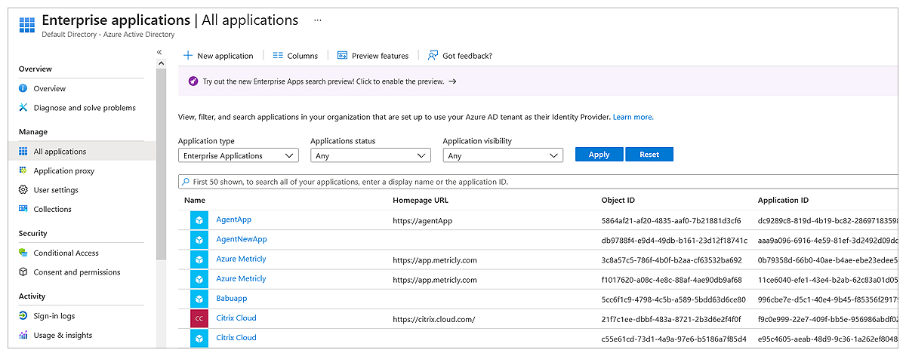
Task: Click the https://agentApp homepage URL cell
Action: coord(422,221)
